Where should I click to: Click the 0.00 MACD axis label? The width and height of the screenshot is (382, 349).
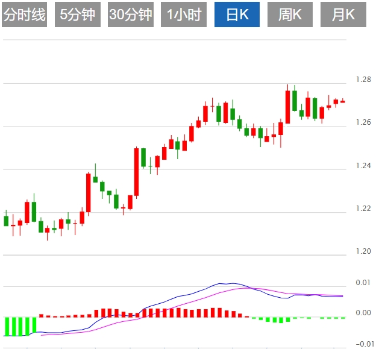363,312
